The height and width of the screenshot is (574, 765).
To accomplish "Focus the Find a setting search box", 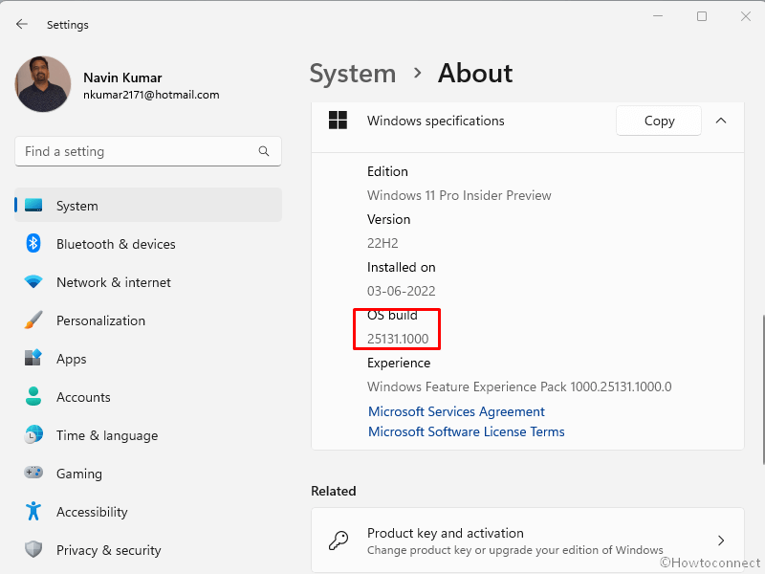I will [148, 151].
